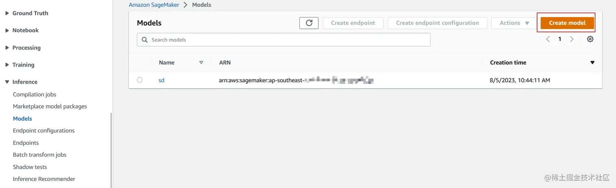Viewport: 616px width, 188px height.
Task: Sort by Name column arrow
Action: pyautogui.click(x=201, y=62)
